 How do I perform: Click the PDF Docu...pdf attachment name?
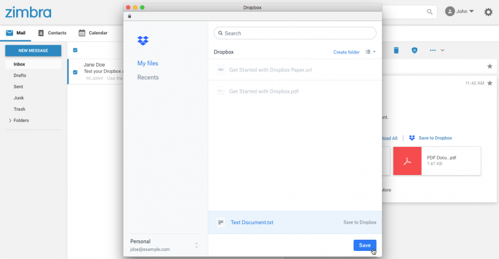[x=442, y=158]
